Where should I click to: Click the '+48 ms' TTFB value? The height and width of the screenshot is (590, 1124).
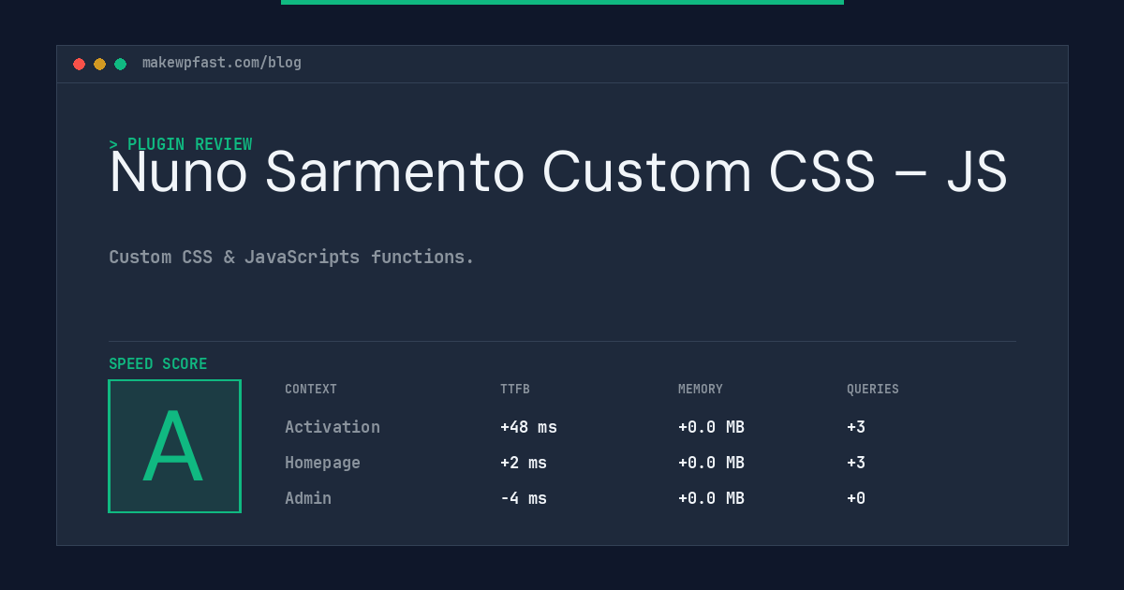tap(528, 427)
